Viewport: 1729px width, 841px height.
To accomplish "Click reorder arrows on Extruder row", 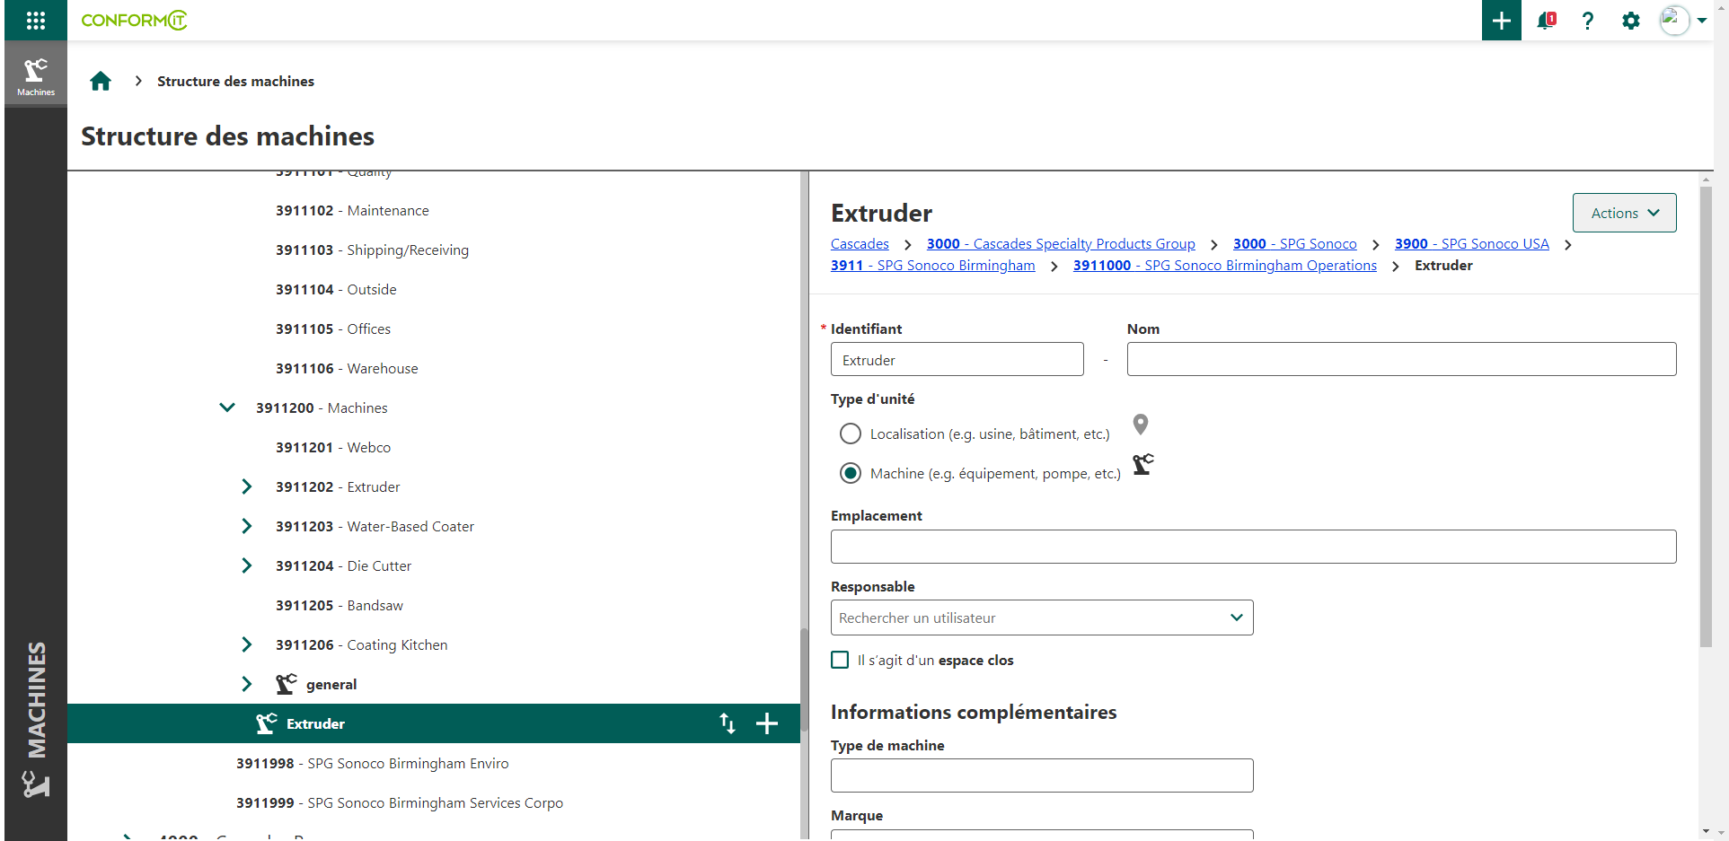I will 728,723.
